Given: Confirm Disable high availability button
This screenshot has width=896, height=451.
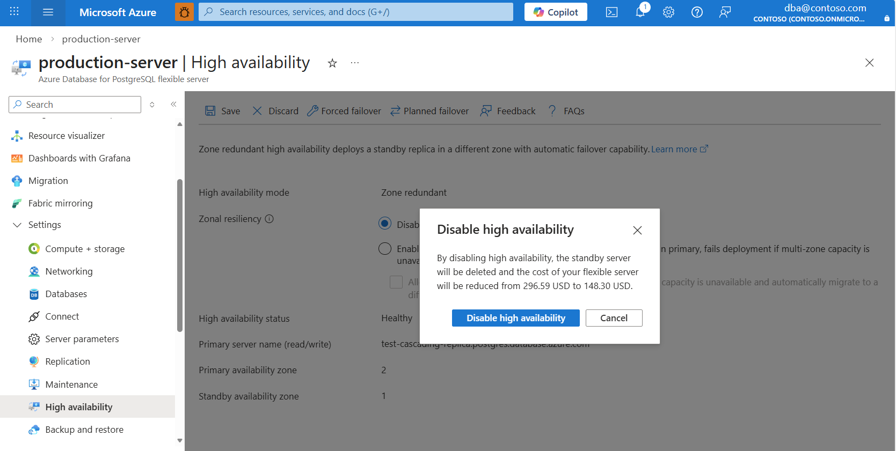Looking at the screenshot, I should coord(515,318).
